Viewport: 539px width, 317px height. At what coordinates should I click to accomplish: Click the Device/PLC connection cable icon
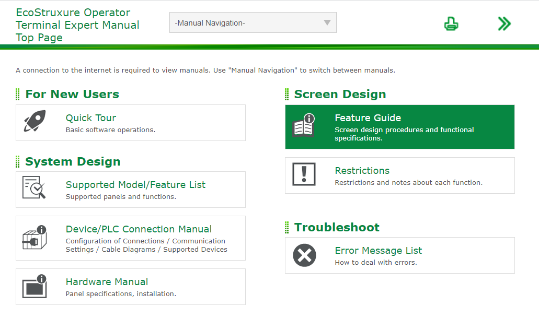tap(35, 237)
